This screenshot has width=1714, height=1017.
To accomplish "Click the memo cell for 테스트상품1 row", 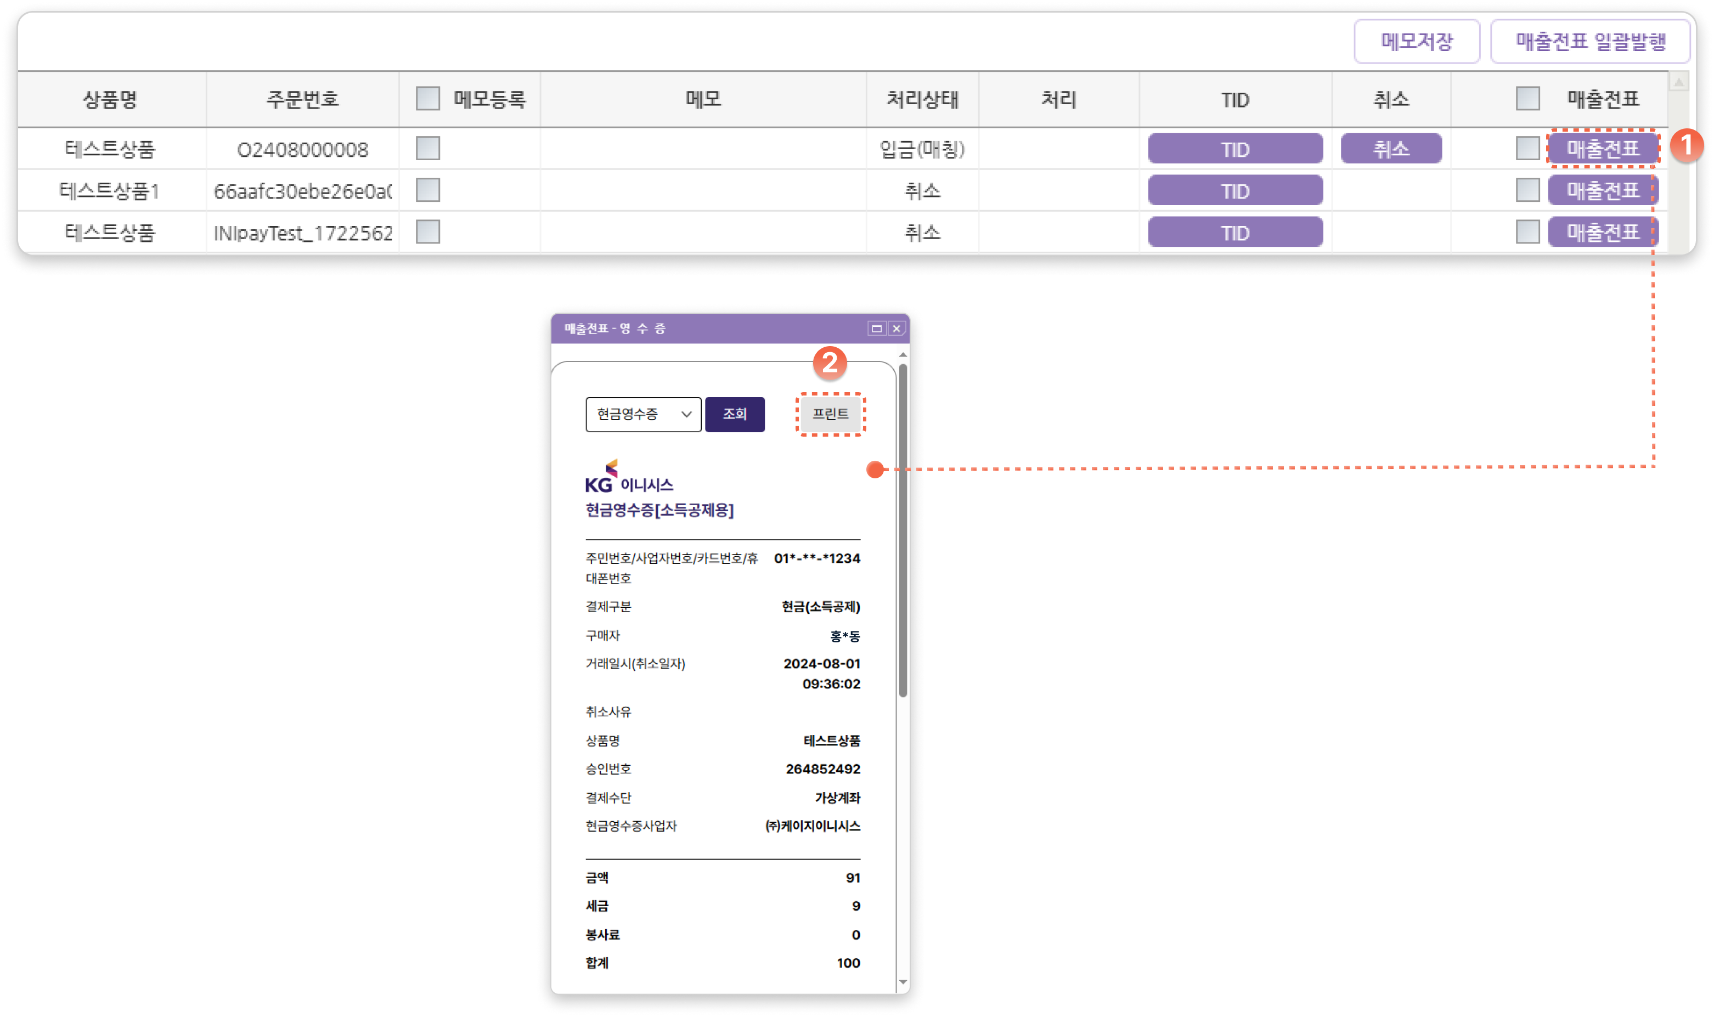I will 703,190.
